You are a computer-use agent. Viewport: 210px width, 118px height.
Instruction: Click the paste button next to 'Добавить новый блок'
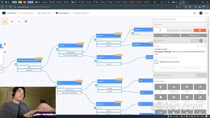click(201, 75)
